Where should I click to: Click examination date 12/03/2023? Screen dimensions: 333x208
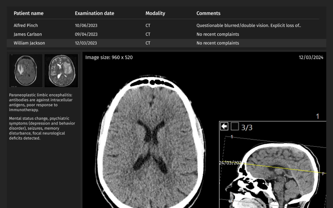click(86, 43)
